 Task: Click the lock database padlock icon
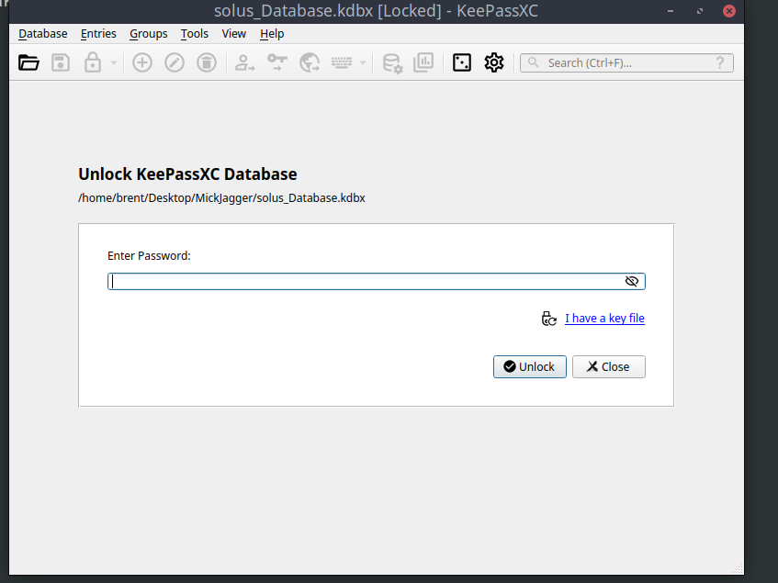click(x=92, y=62)
